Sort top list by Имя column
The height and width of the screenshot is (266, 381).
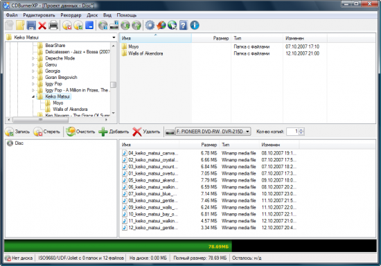[155, 38]
